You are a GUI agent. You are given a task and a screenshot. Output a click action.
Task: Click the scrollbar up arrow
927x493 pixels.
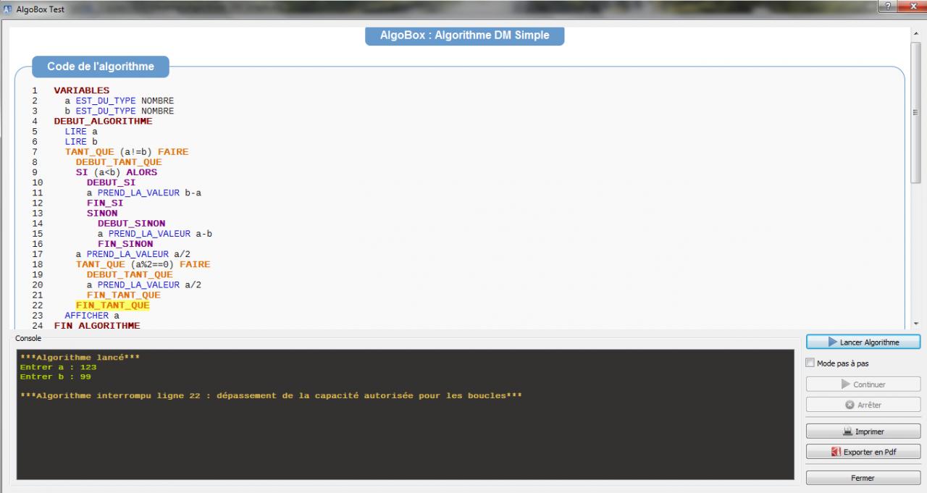tap(915, 34)
